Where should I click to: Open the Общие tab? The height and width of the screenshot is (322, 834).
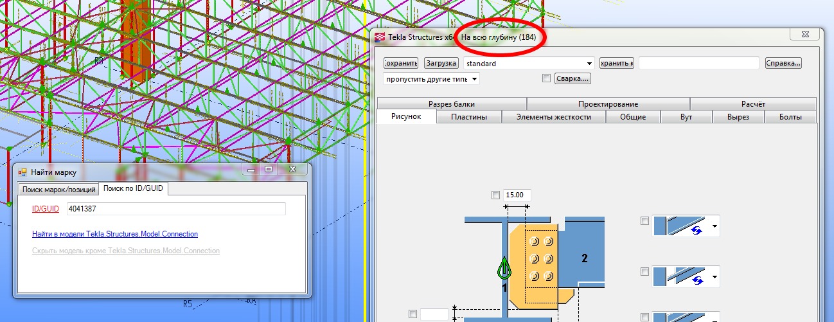coord(633,117)
